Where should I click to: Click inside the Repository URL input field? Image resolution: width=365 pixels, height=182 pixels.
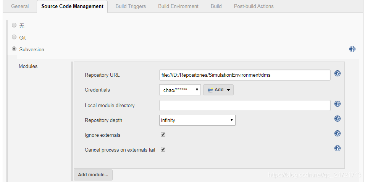(245, 75)
